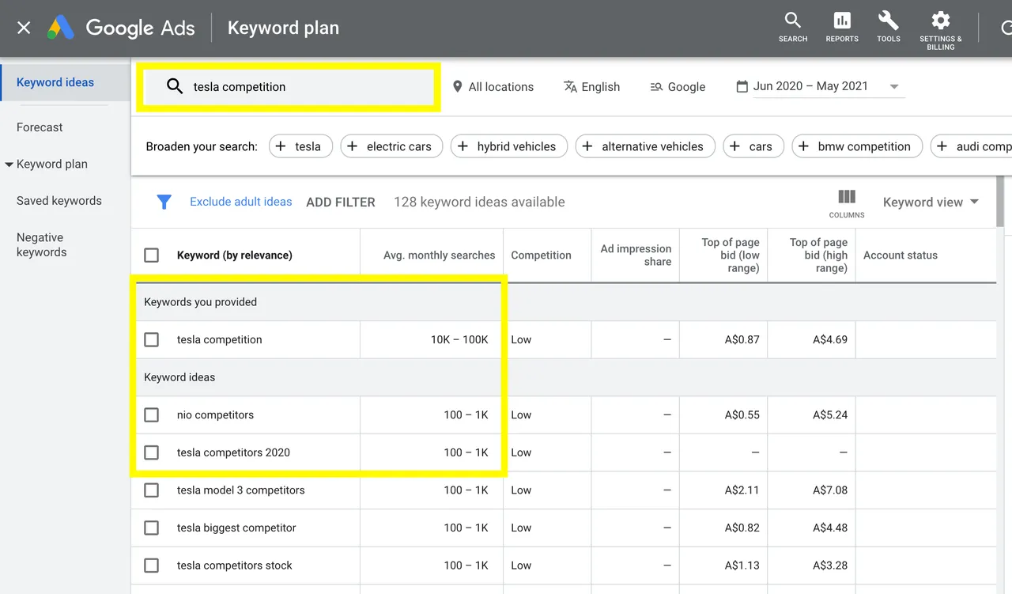
Task: Click the magnifier icon in the keyword search box
Action: coord(175,86)
